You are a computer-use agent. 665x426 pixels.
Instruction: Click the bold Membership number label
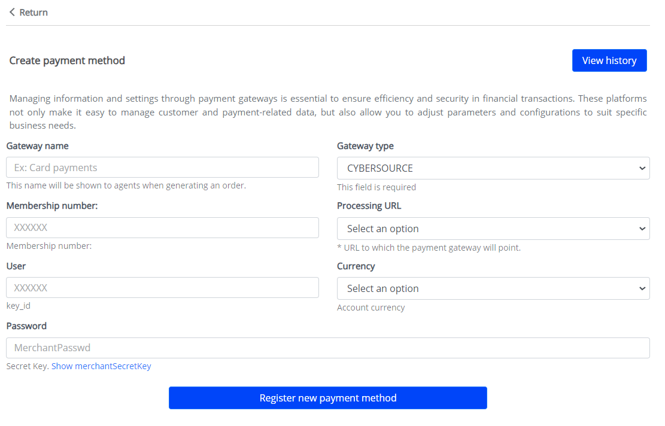point(51,206)
